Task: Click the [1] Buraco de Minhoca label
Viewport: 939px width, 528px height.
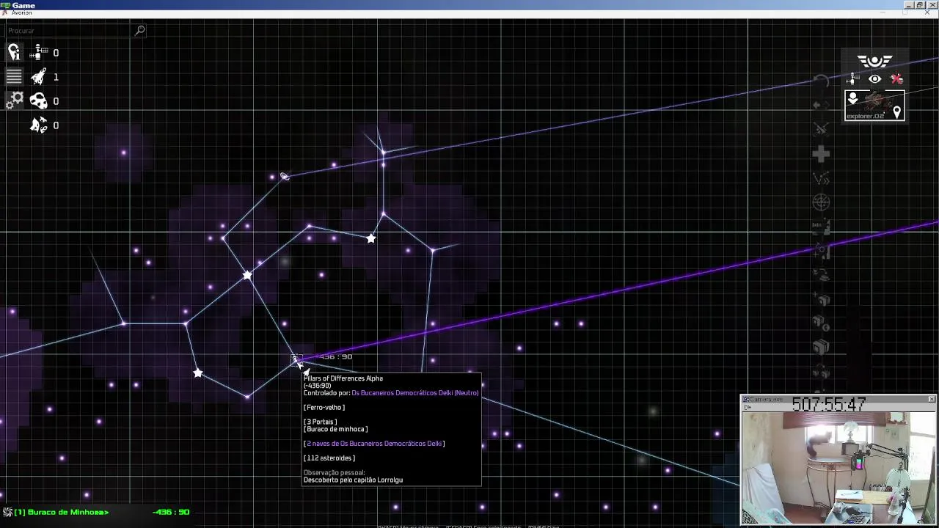Action: pos(62,512)
